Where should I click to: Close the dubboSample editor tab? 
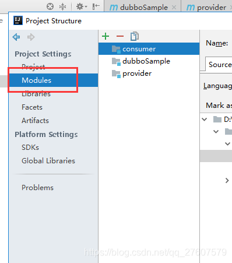[x=174, y=8]
